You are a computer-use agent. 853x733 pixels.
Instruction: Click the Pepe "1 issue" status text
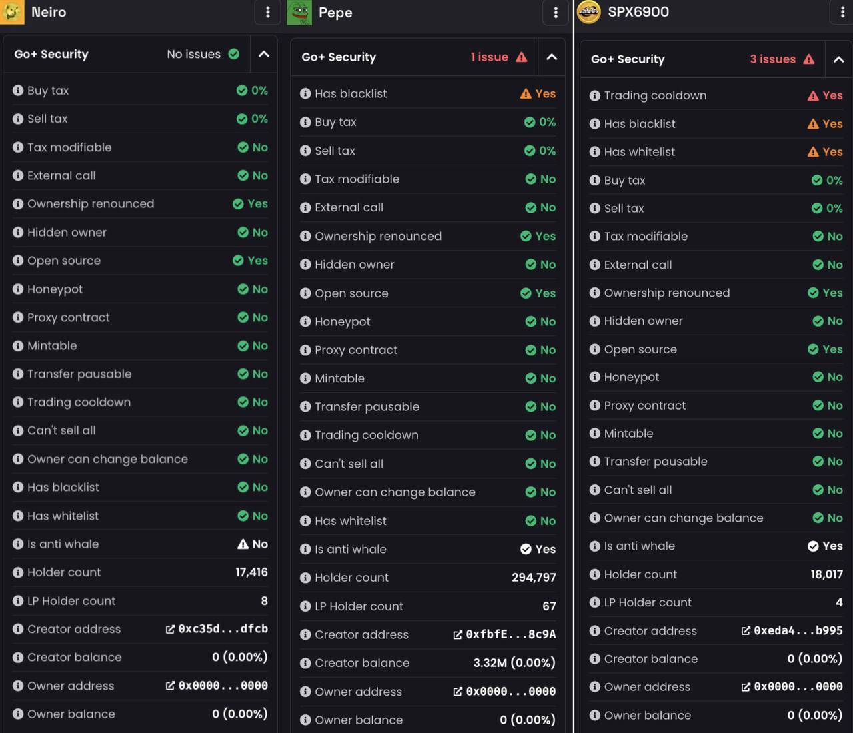(490, 57)
